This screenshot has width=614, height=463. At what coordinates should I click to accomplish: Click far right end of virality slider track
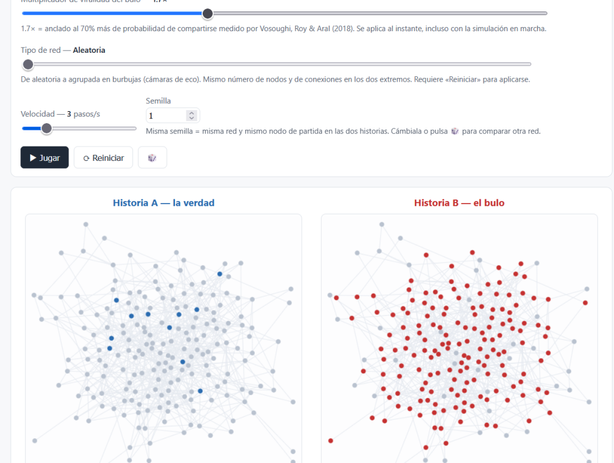544,13
